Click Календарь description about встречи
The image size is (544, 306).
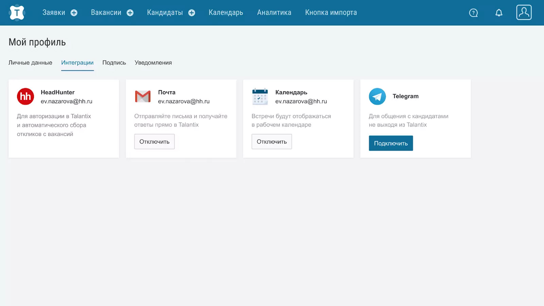(291, 120)
